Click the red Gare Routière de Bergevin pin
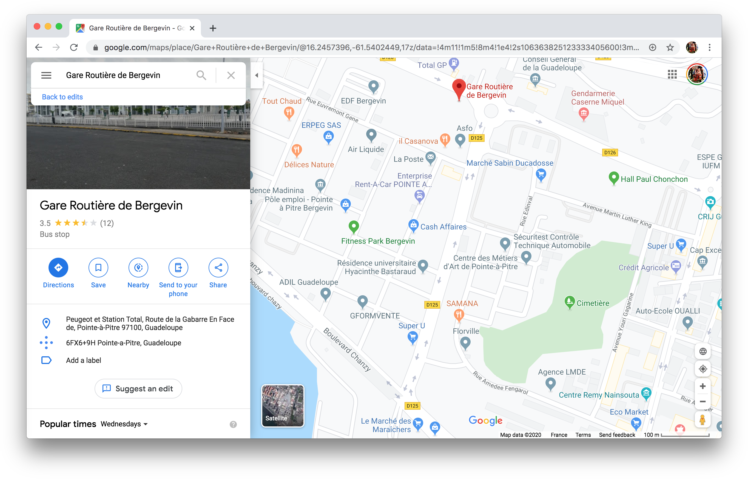 459,90
